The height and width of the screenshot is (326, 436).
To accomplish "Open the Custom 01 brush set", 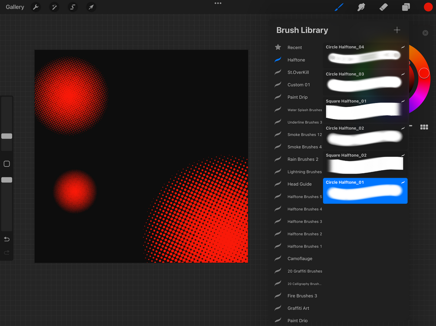I will [x=298, y=84].
